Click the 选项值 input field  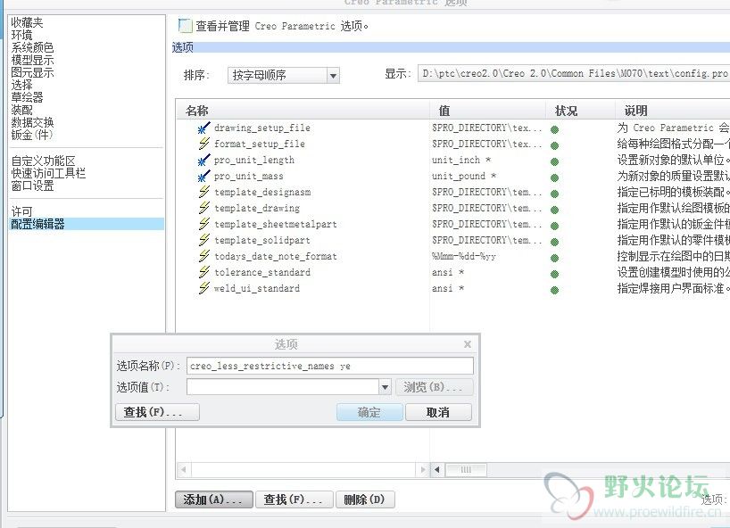[x=283, y=387]
